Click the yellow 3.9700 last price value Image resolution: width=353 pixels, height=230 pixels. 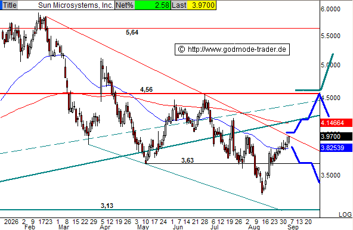202,5
